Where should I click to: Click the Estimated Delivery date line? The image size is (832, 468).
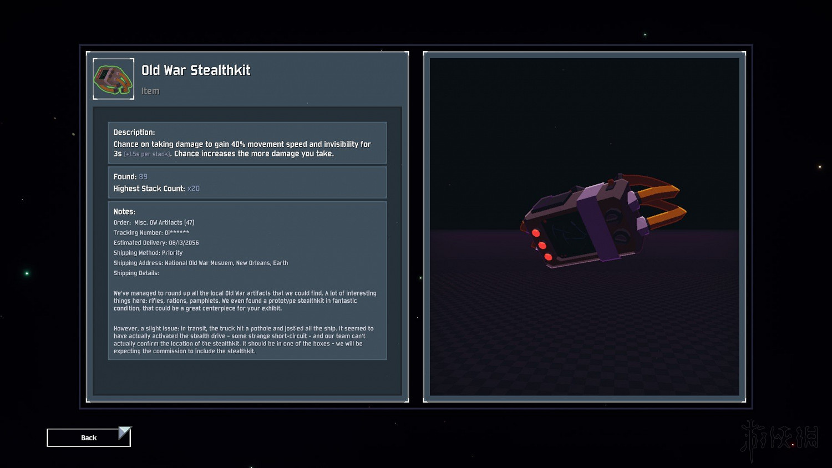click(156, 243)
